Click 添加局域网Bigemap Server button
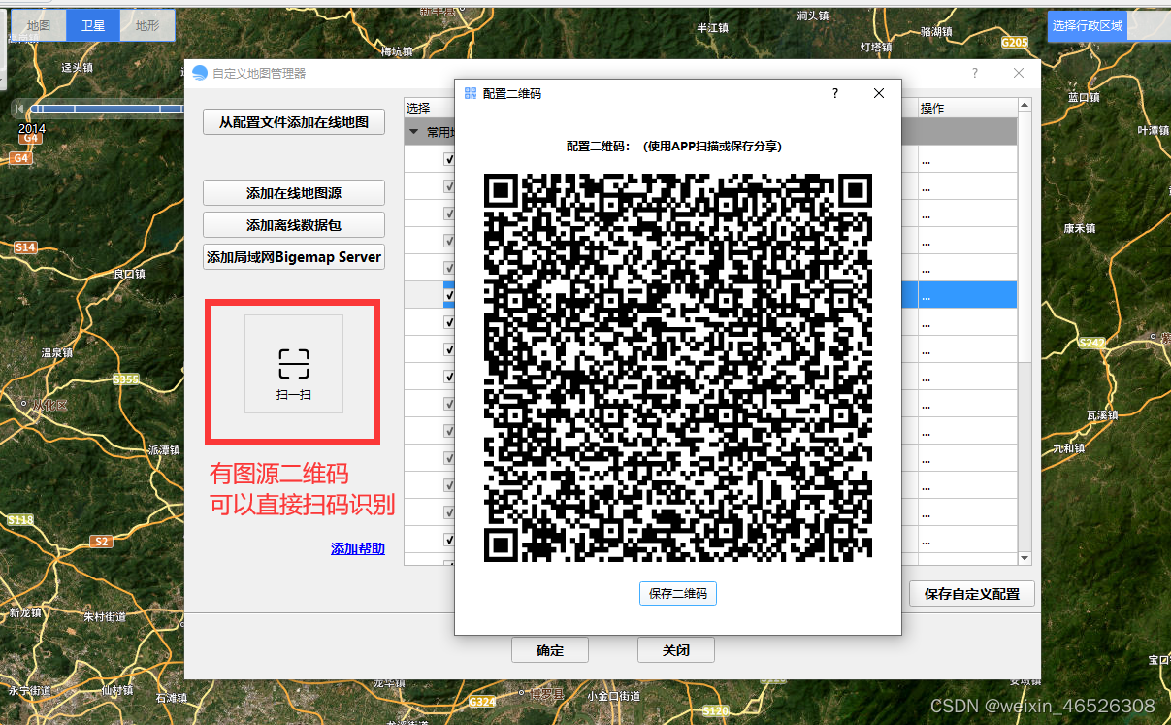This screenshot has height=725, width=1171. (294, 257)
